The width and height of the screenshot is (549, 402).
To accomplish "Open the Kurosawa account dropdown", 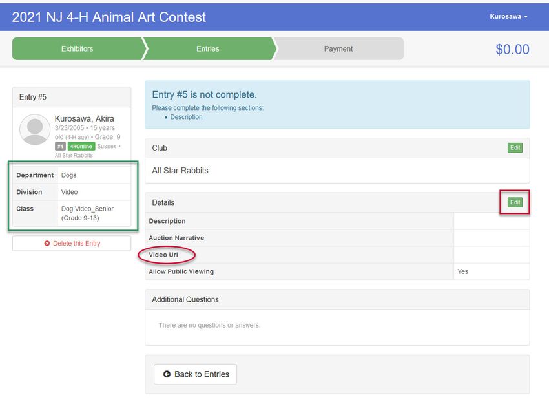I will click(x=508, y=16).
